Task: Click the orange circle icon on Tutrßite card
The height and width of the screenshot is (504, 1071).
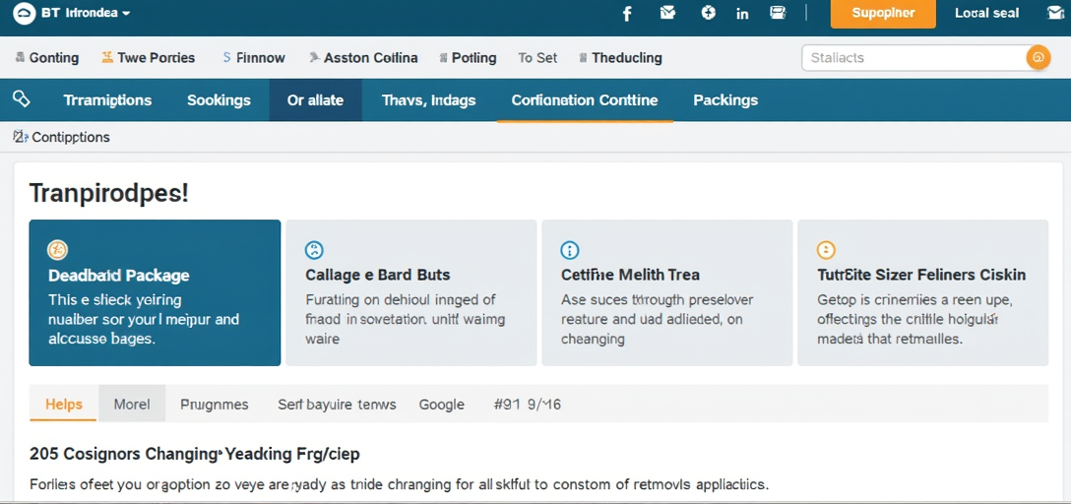Action: click(826, 250)
